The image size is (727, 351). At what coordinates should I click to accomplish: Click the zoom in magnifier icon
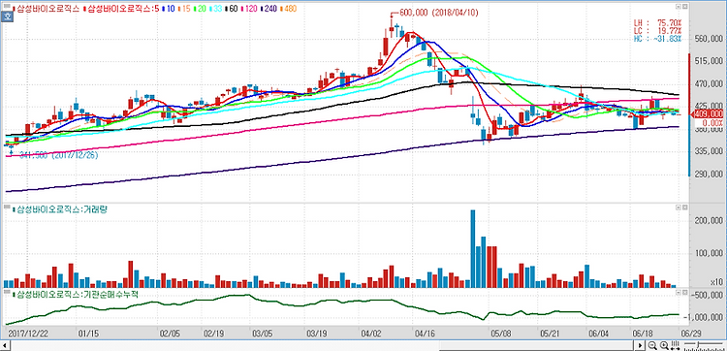664,346
